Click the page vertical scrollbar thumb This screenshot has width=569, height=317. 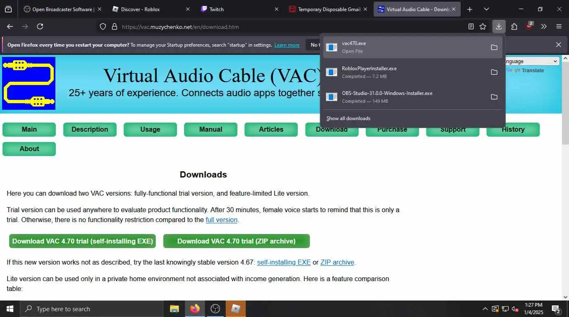tap(565, 103)
